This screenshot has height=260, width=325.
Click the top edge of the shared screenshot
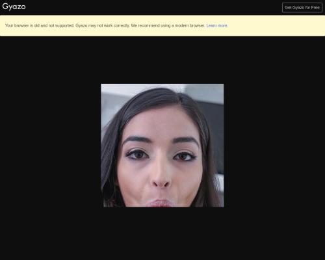(162, 84)
